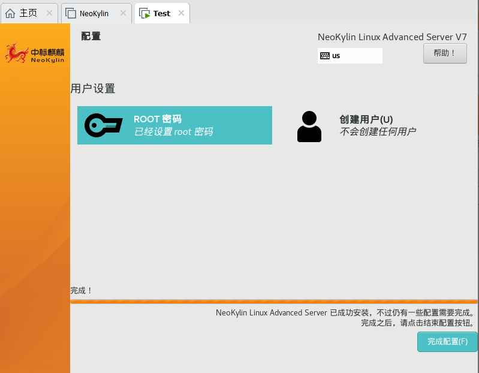Click the 用户设置 section heading
The height and width of the screenshot is (373, 479).
pyautogui.click(x=93, y=89)
